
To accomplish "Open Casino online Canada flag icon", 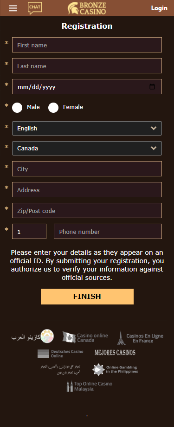I will click(x=69, y=337).
